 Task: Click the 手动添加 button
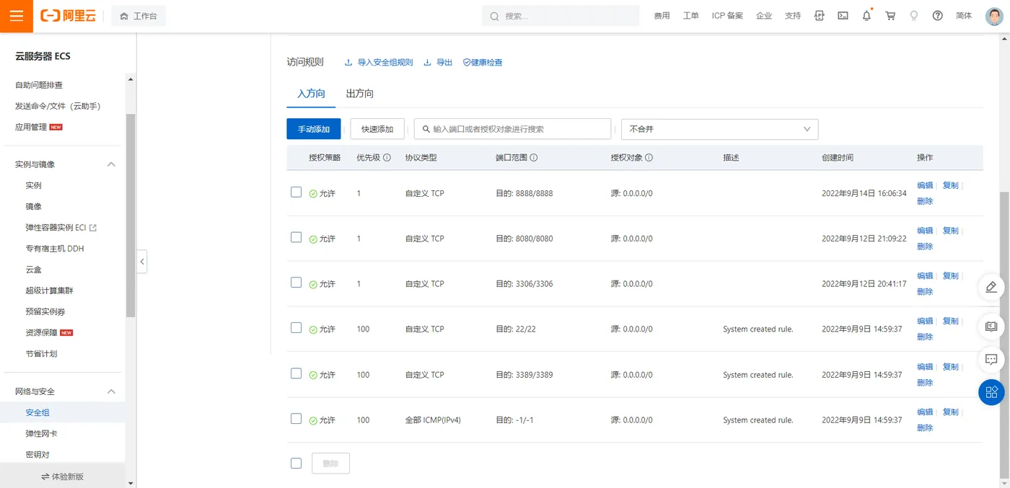tap(313, 129)
